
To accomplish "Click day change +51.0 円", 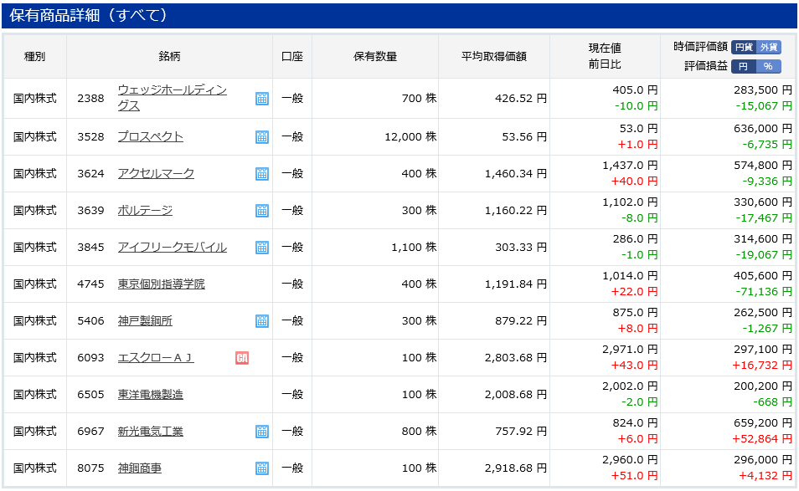I will click(x=635, y=476).
